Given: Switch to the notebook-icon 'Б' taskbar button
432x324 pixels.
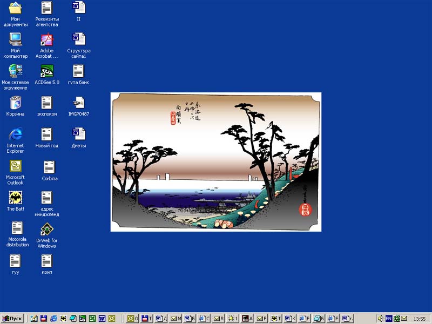Looking at the screenshot, I should pos(319,319).
